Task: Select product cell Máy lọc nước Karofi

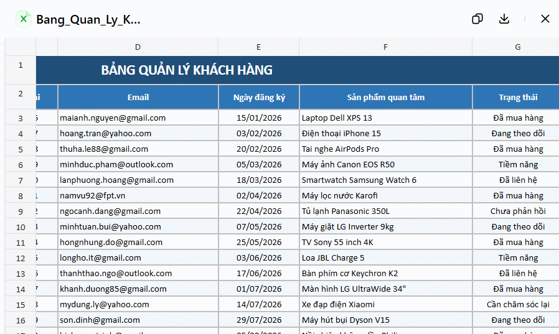Action: [386, 195]
